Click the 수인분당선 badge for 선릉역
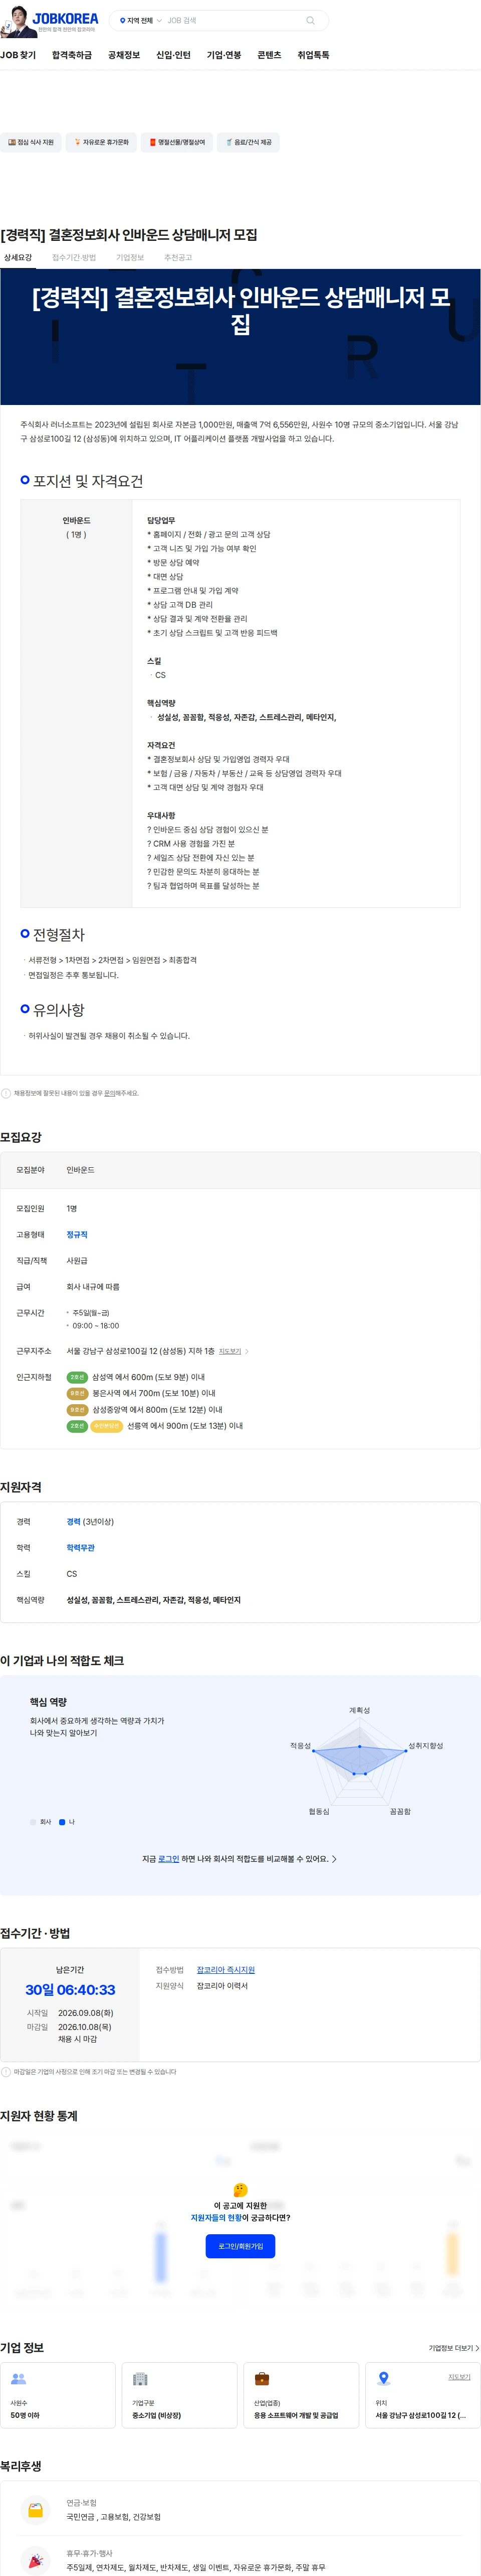 pos(107,1426)
